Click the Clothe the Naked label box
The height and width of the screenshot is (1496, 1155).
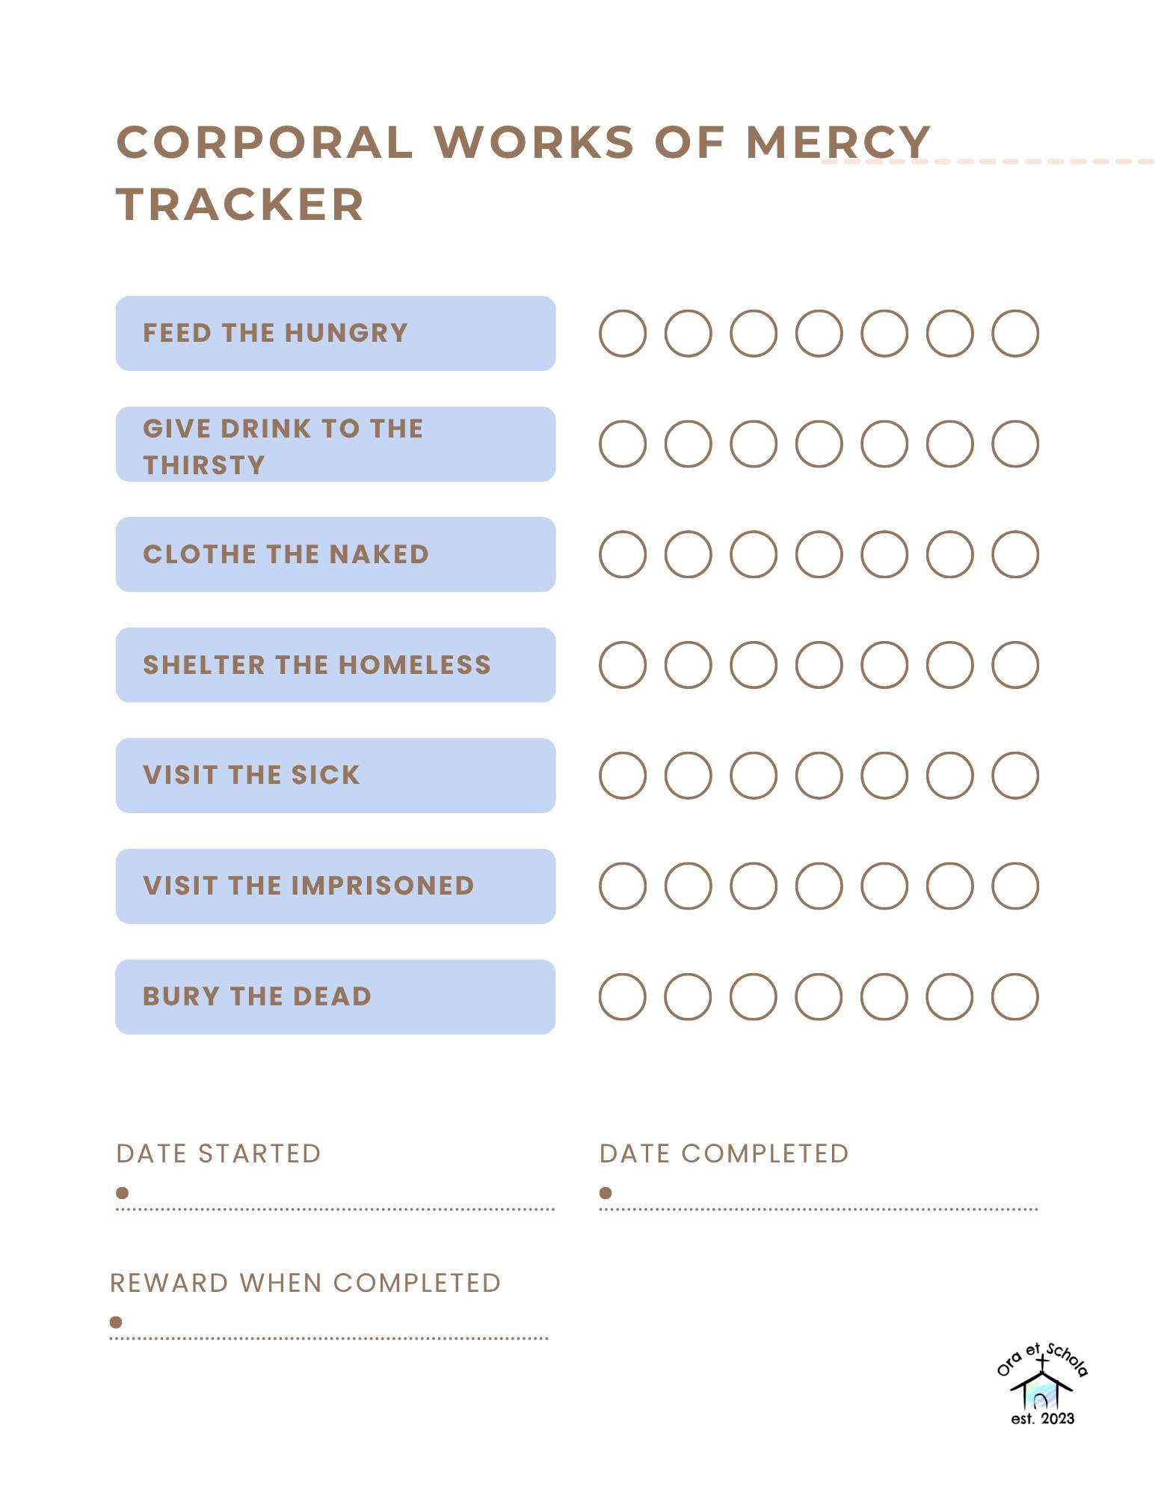pyautogui.click(x=336, y=554)
